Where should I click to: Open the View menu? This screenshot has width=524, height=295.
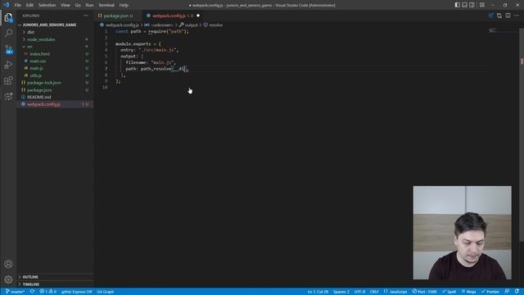pos(65,5)
